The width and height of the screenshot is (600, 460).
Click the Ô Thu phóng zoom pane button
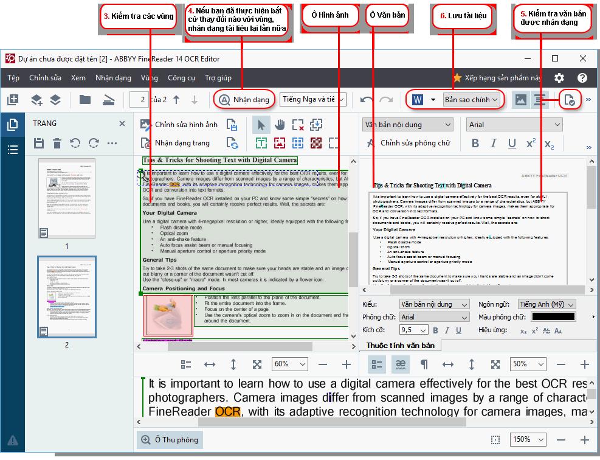tap(170, 440)
